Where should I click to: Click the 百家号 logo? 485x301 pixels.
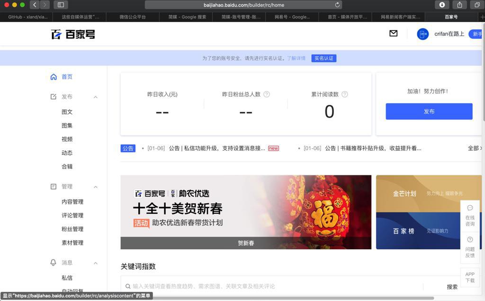[x=73, y=35]
